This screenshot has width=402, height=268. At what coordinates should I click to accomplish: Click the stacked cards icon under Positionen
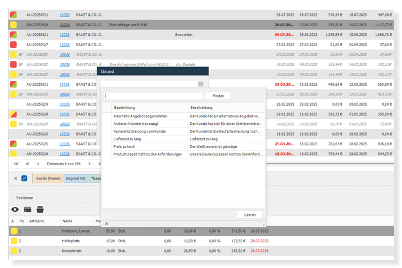point(40,209)
